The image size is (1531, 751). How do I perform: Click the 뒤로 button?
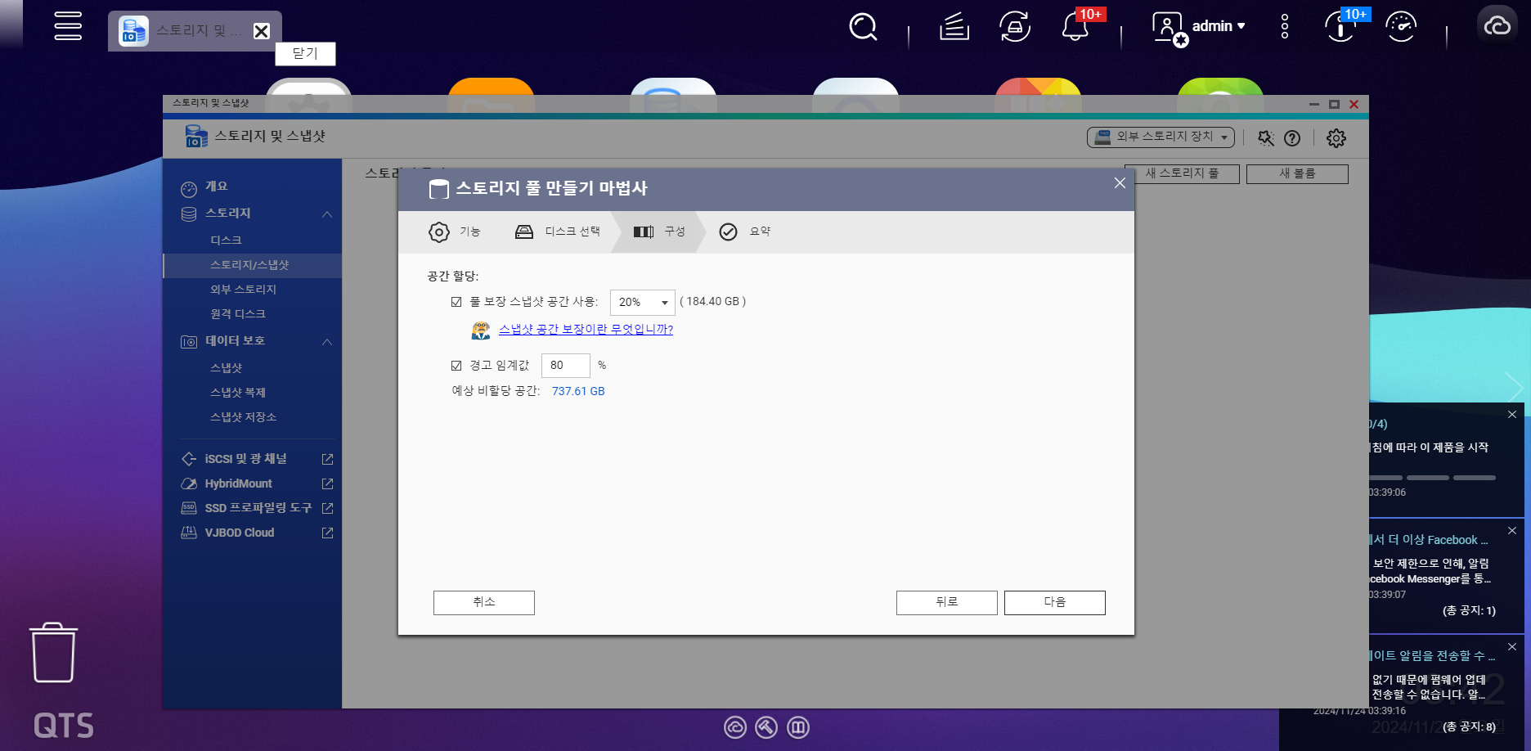tap(946, 602)
